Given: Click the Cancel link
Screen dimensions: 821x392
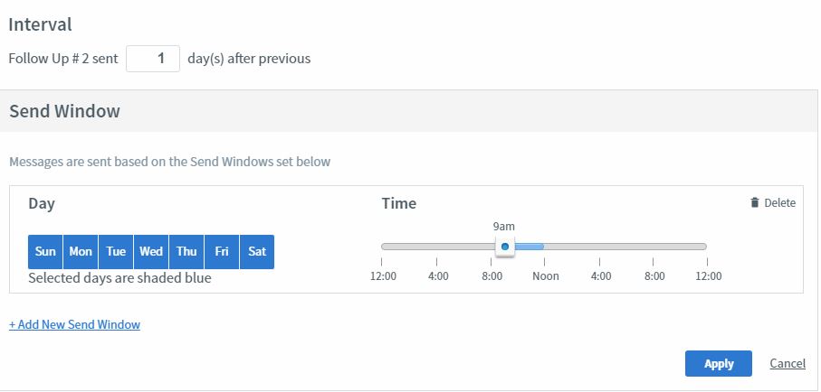Looking at the screenshot, I should click(788, 363).
